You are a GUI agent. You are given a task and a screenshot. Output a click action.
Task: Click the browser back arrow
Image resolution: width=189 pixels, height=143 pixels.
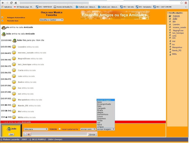click(3, 3)
